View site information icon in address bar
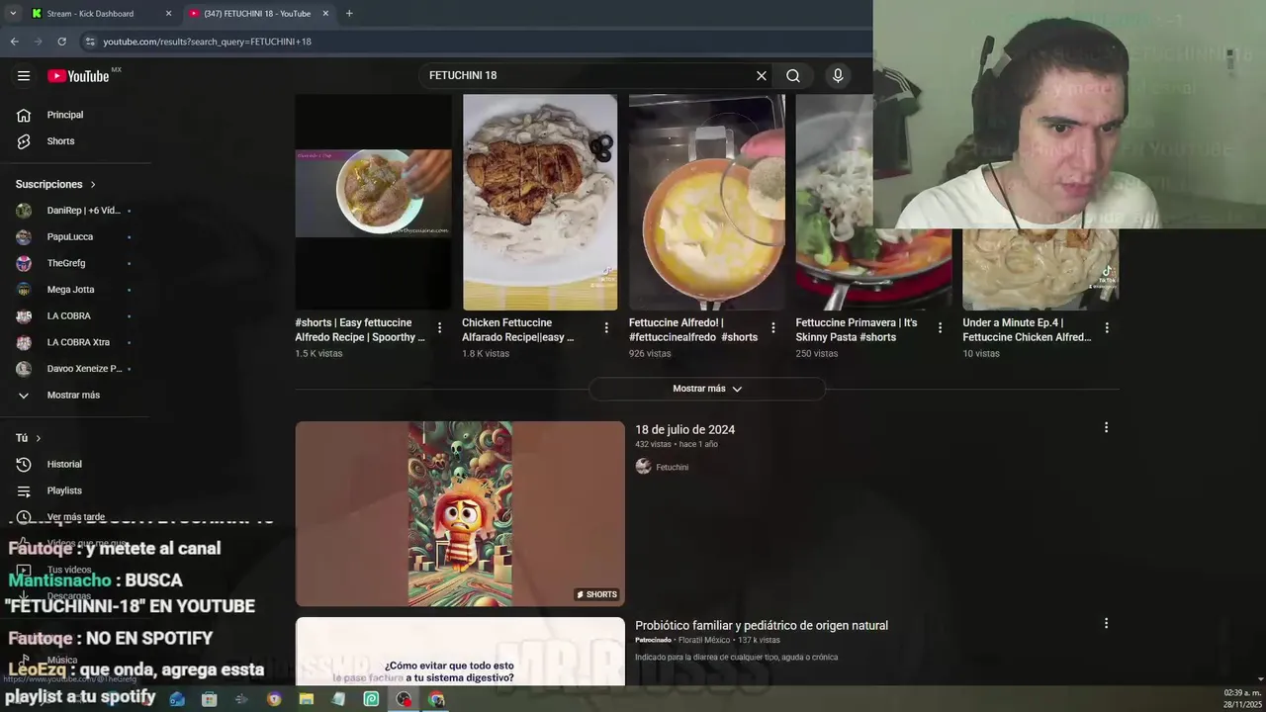 coord(90,42)
